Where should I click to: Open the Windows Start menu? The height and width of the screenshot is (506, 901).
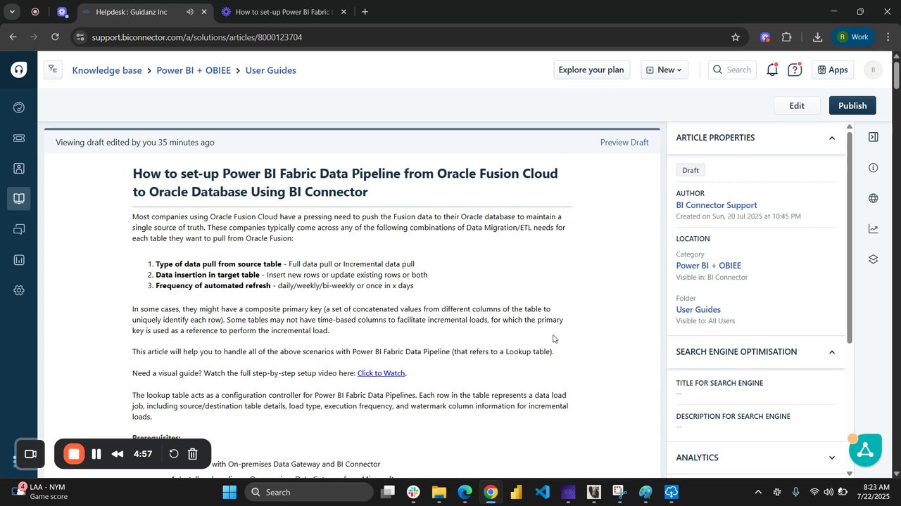[229, 492]
